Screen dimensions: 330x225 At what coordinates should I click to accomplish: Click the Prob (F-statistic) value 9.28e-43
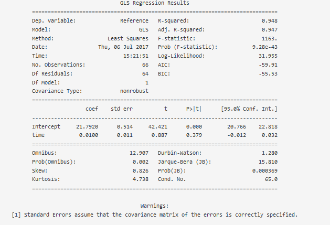[265, 47]
